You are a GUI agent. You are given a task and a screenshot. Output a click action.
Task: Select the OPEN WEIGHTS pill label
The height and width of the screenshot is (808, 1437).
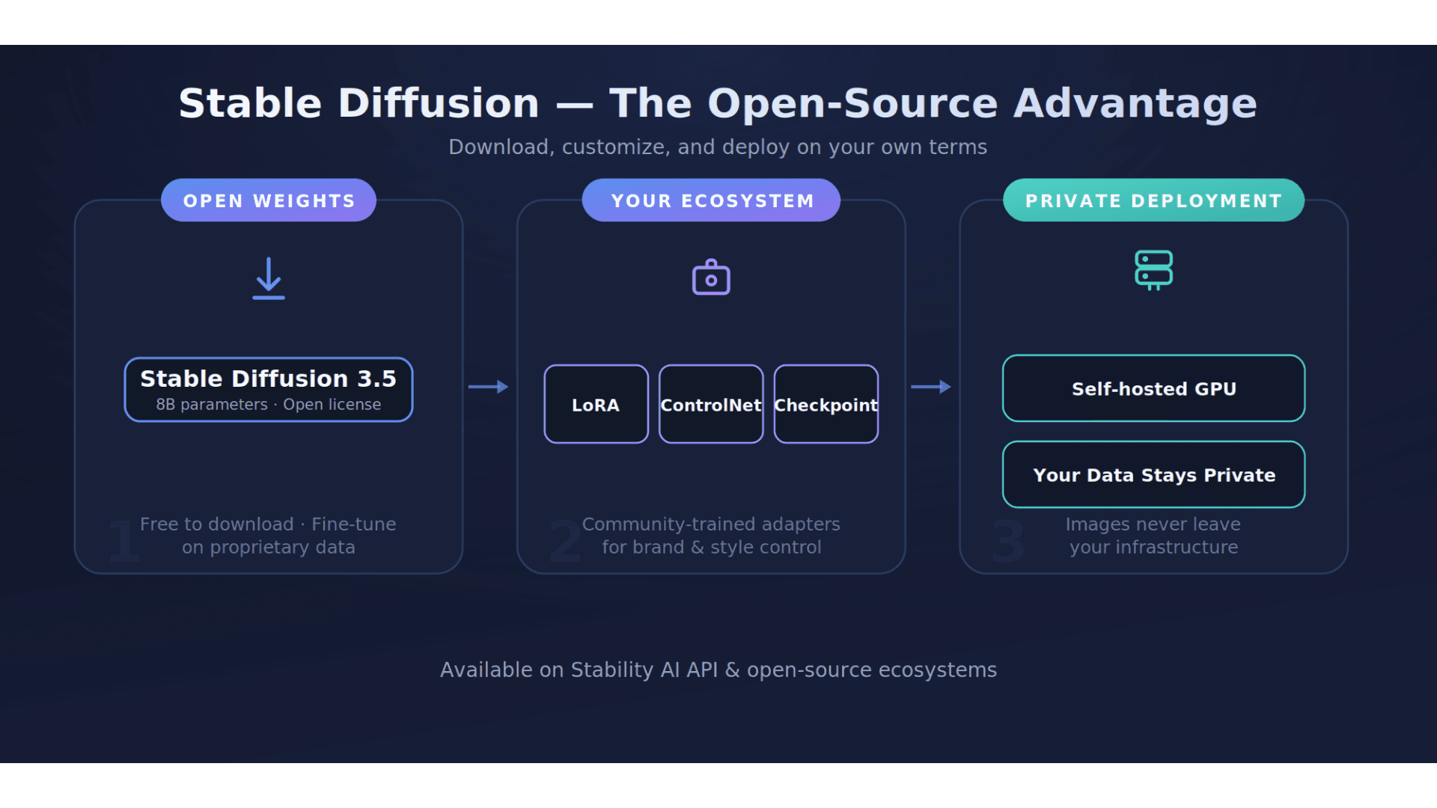(x=269, y=200)
